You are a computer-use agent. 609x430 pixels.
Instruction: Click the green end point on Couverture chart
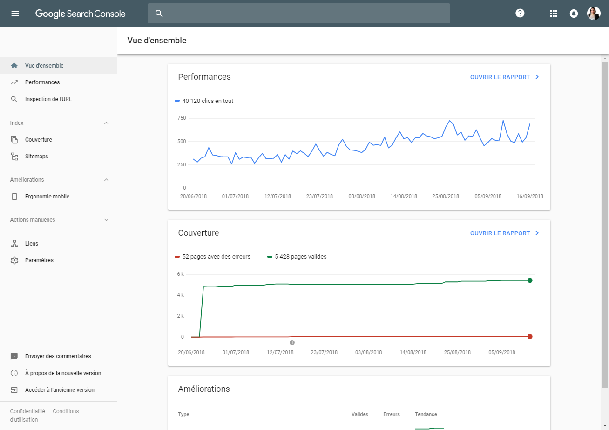click(530, 280)
